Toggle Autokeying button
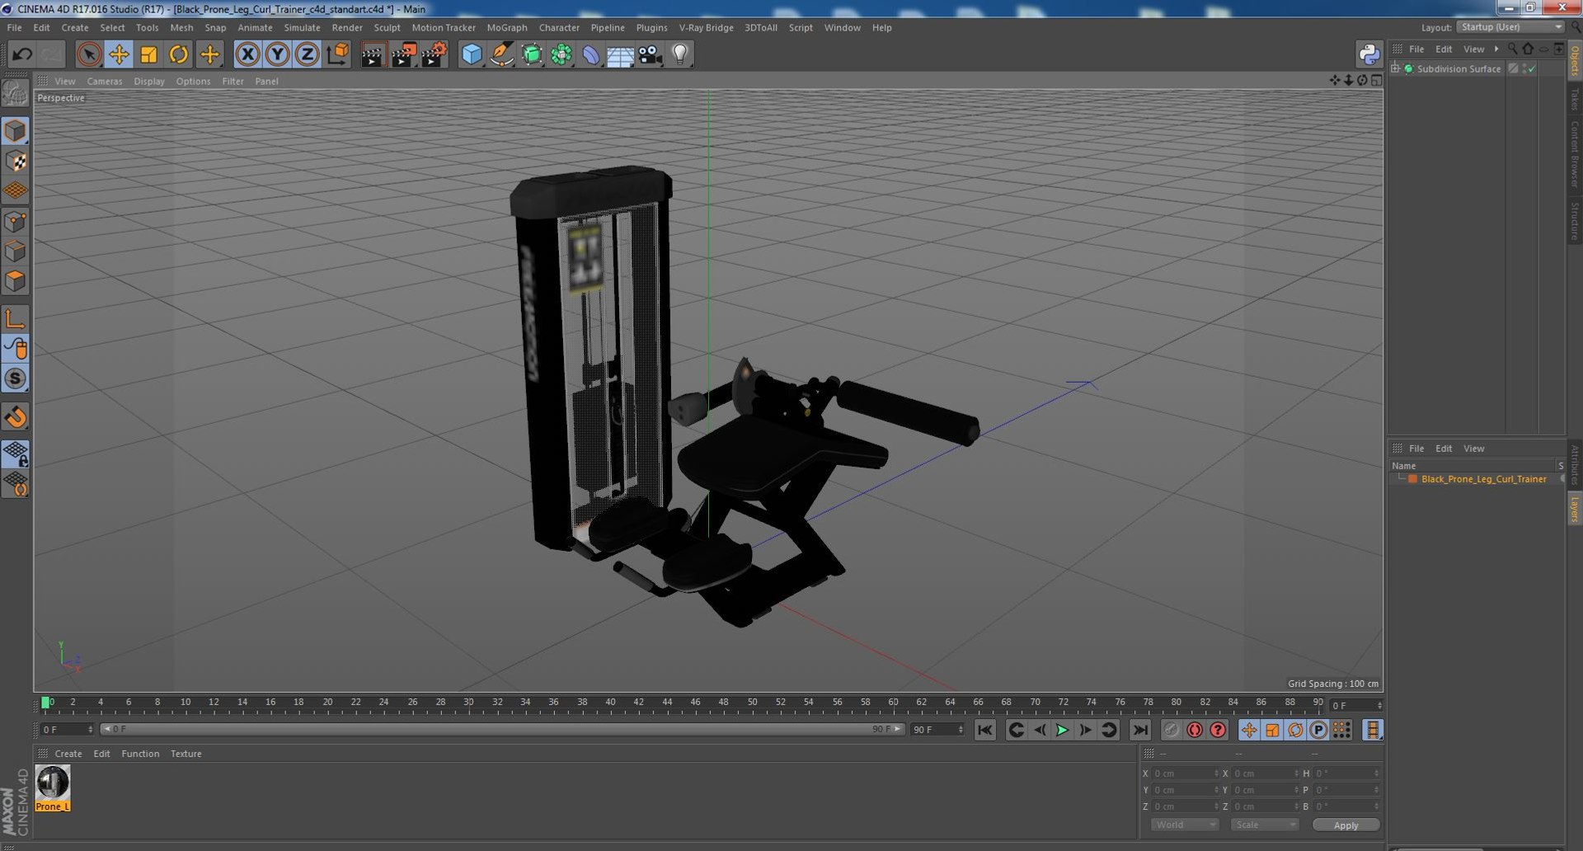 click(x=1195, y=730)
